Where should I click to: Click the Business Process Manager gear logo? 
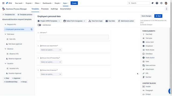3,9
